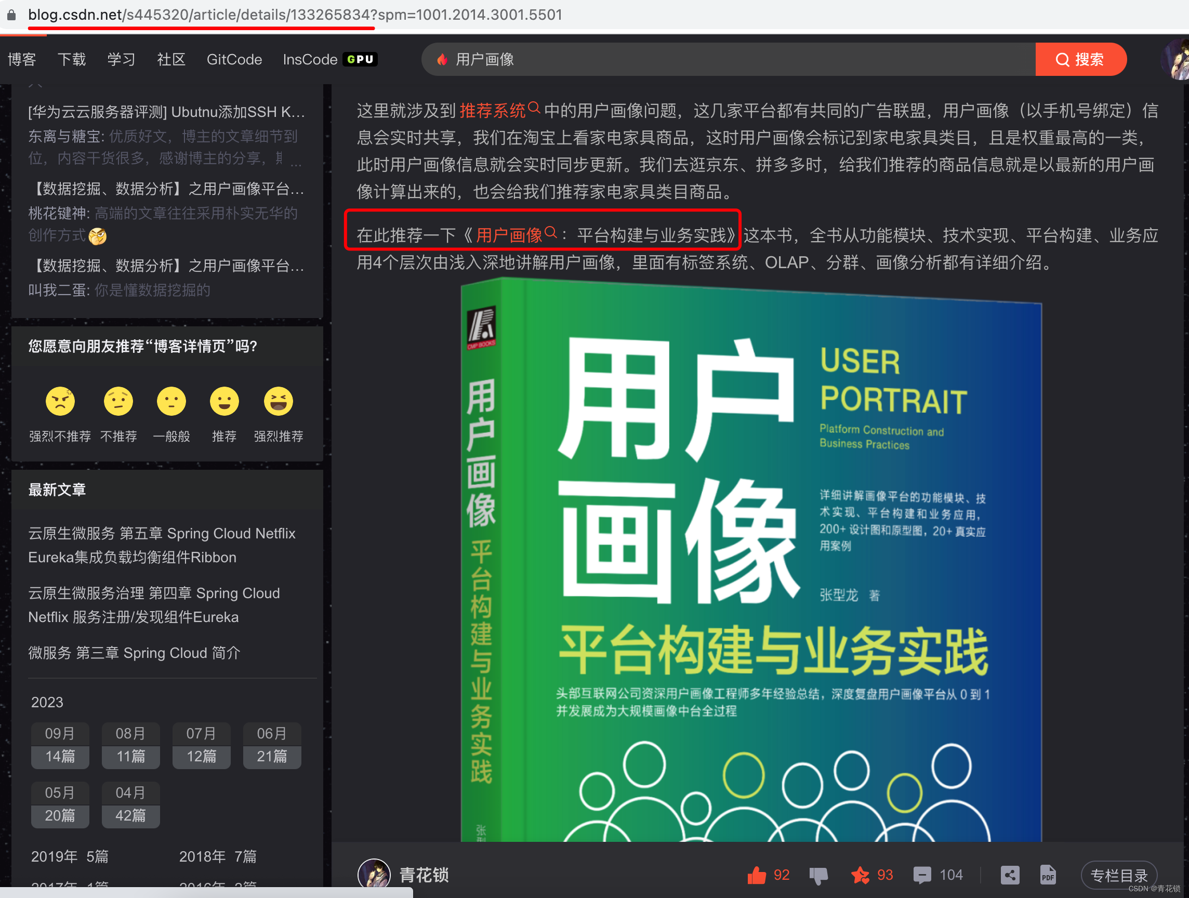Open the 下载 menu
Viewport: 1189px width, 898px height.
point(72,59)
